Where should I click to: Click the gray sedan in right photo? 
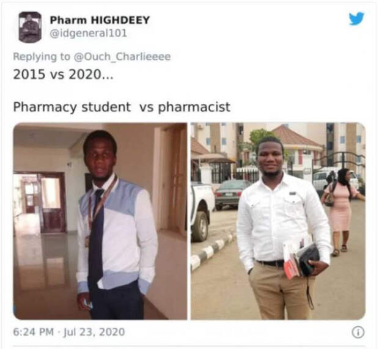tap(227, 194)
